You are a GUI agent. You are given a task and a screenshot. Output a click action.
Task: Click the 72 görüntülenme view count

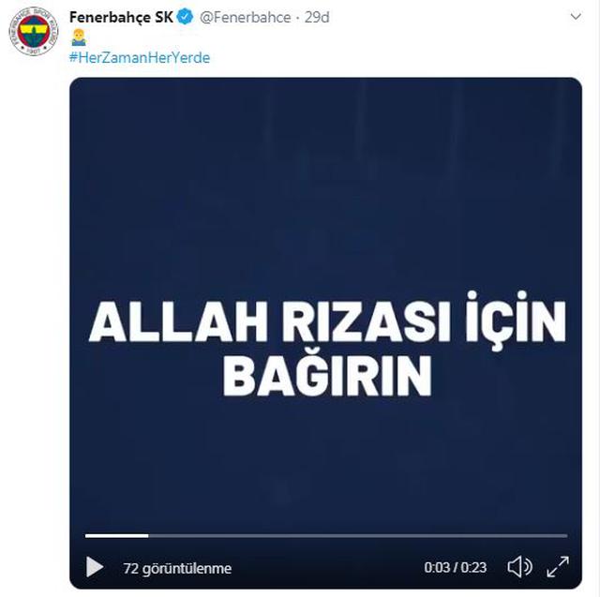click(177, 568)
